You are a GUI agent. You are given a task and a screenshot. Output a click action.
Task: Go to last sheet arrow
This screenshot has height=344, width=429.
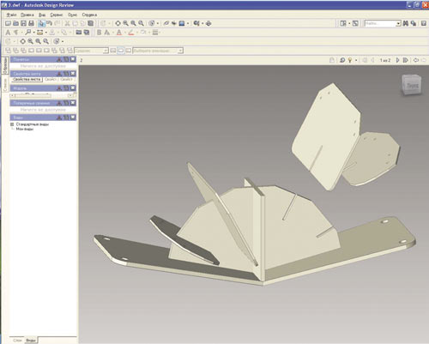pyautogui.click(x=405, y=60)
